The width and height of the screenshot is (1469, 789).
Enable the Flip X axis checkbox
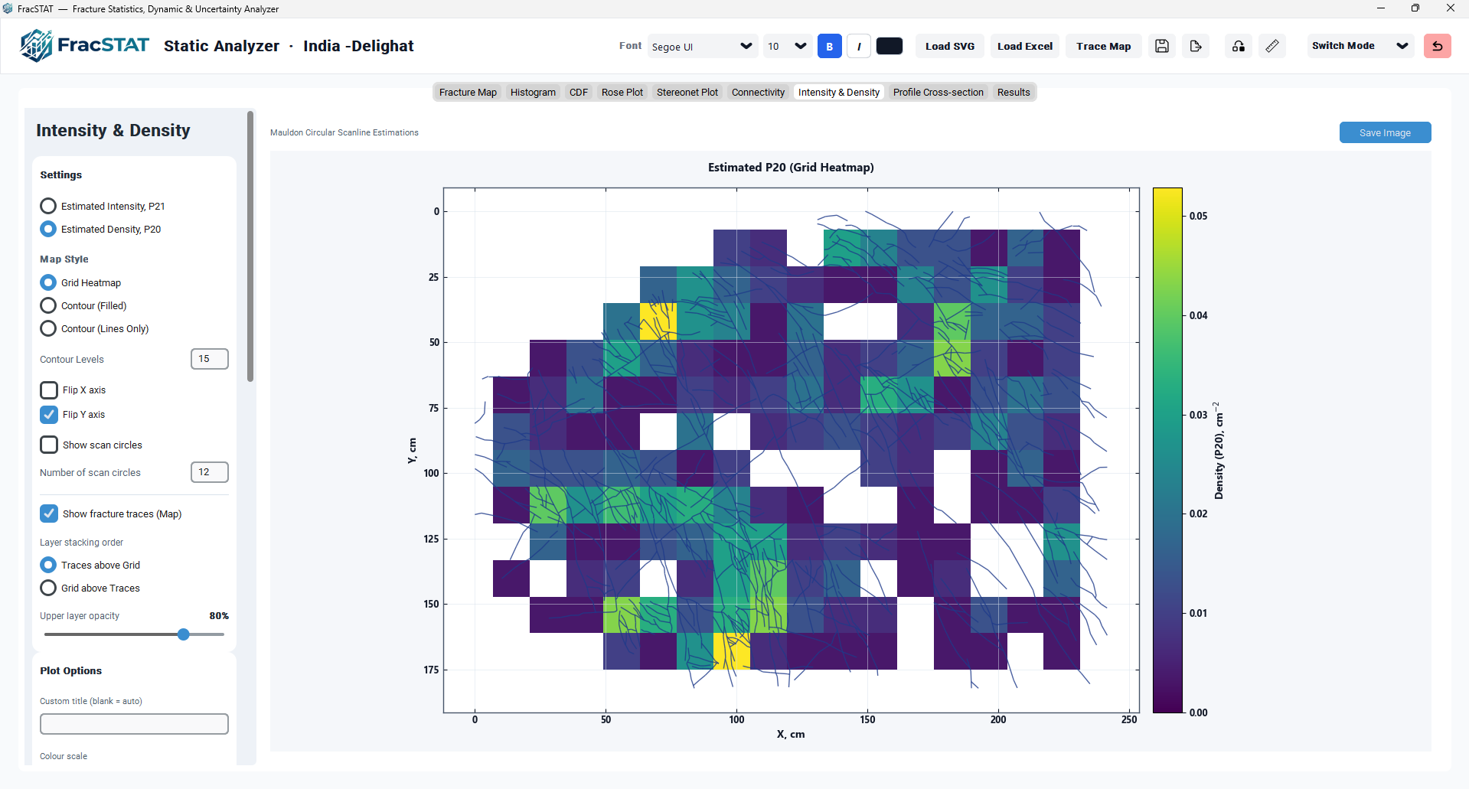49,390
